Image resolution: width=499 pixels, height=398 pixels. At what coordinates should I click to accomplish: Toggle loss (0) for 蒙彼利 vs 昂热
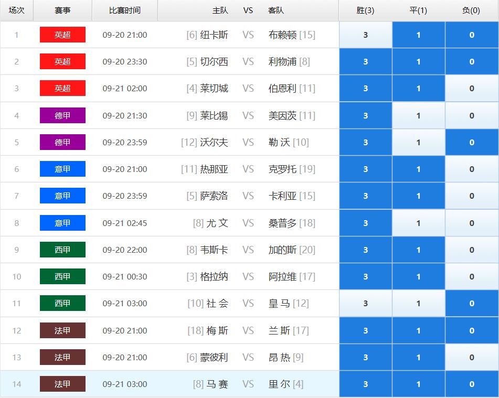click(x=472, y=357)
